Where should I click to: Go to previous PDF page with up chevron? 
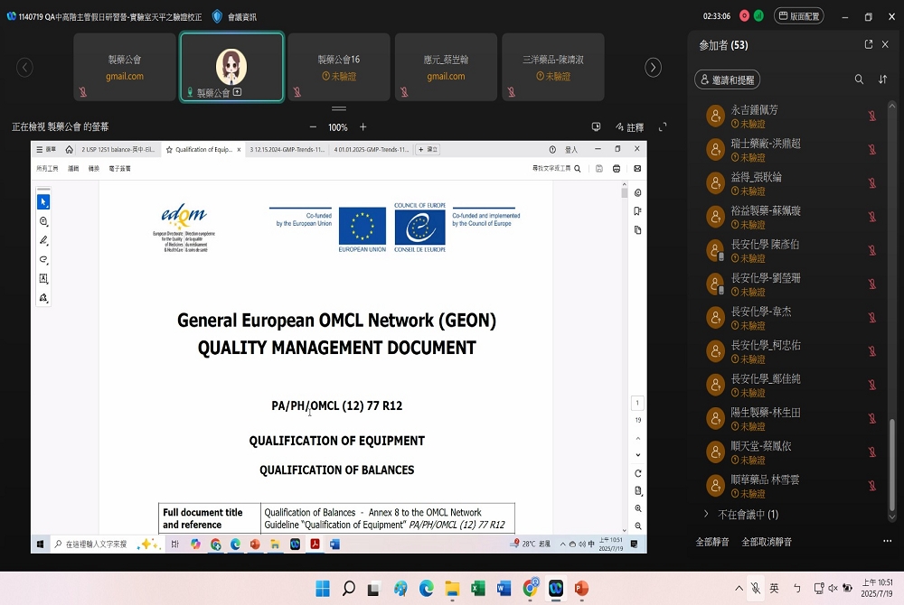pos(637,439)
